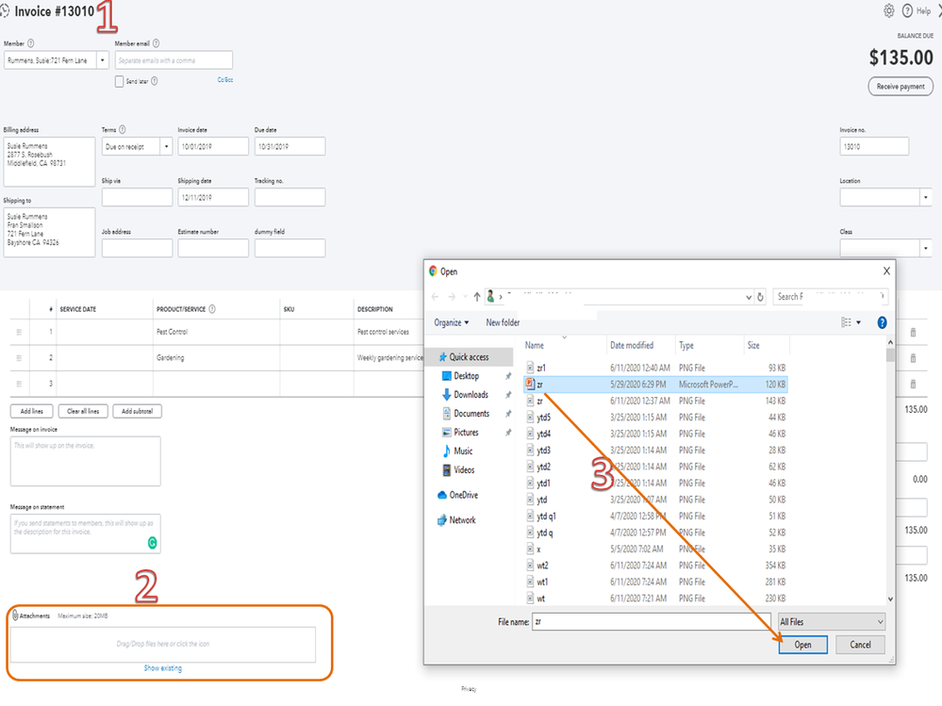
Task: Select the ytd5 PNG file
Action: pos(655,418)
